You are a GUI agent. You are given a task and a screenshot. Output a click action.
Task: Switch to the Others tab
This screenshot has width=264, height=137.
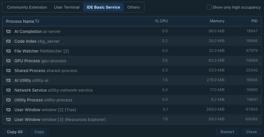pyautogui.click(x=133, y=7)
